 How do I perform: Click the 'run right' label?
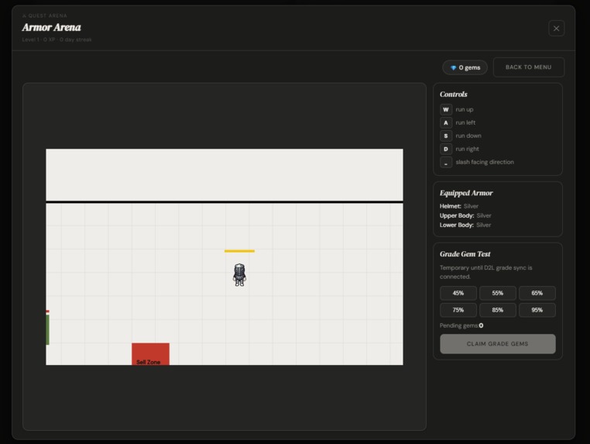(468, 149)
